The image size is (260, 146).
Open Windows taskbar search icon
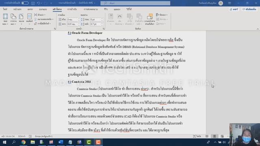pos(14,142)
